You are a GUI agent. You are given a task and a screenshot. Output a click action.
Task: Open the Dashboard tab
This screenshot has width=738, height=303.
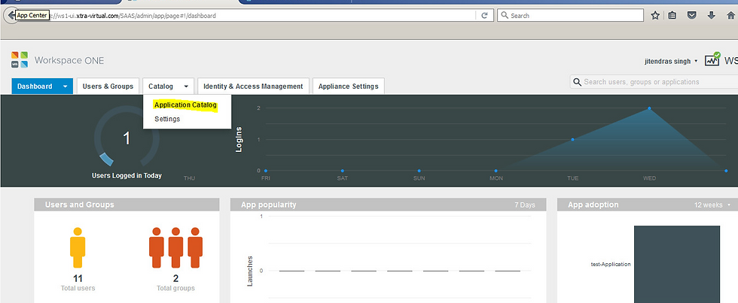click(x=35, y=86)
